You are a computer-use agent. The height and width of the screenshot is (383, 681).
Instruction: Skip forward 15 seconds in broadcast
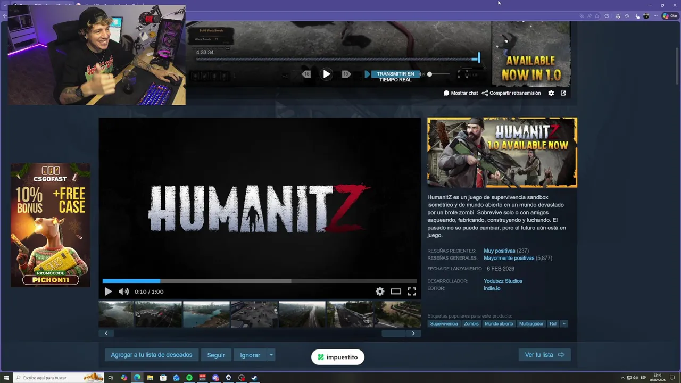point(346,74)
